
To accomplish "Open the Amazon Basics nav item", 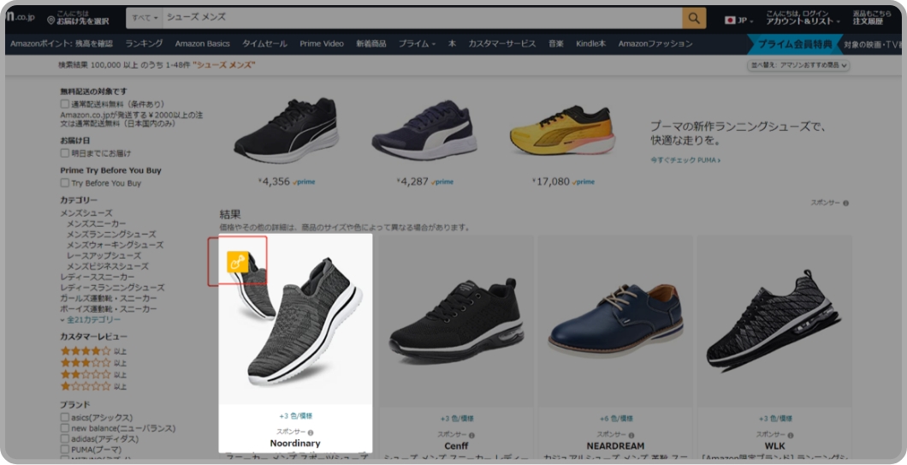I will [203, 44].
